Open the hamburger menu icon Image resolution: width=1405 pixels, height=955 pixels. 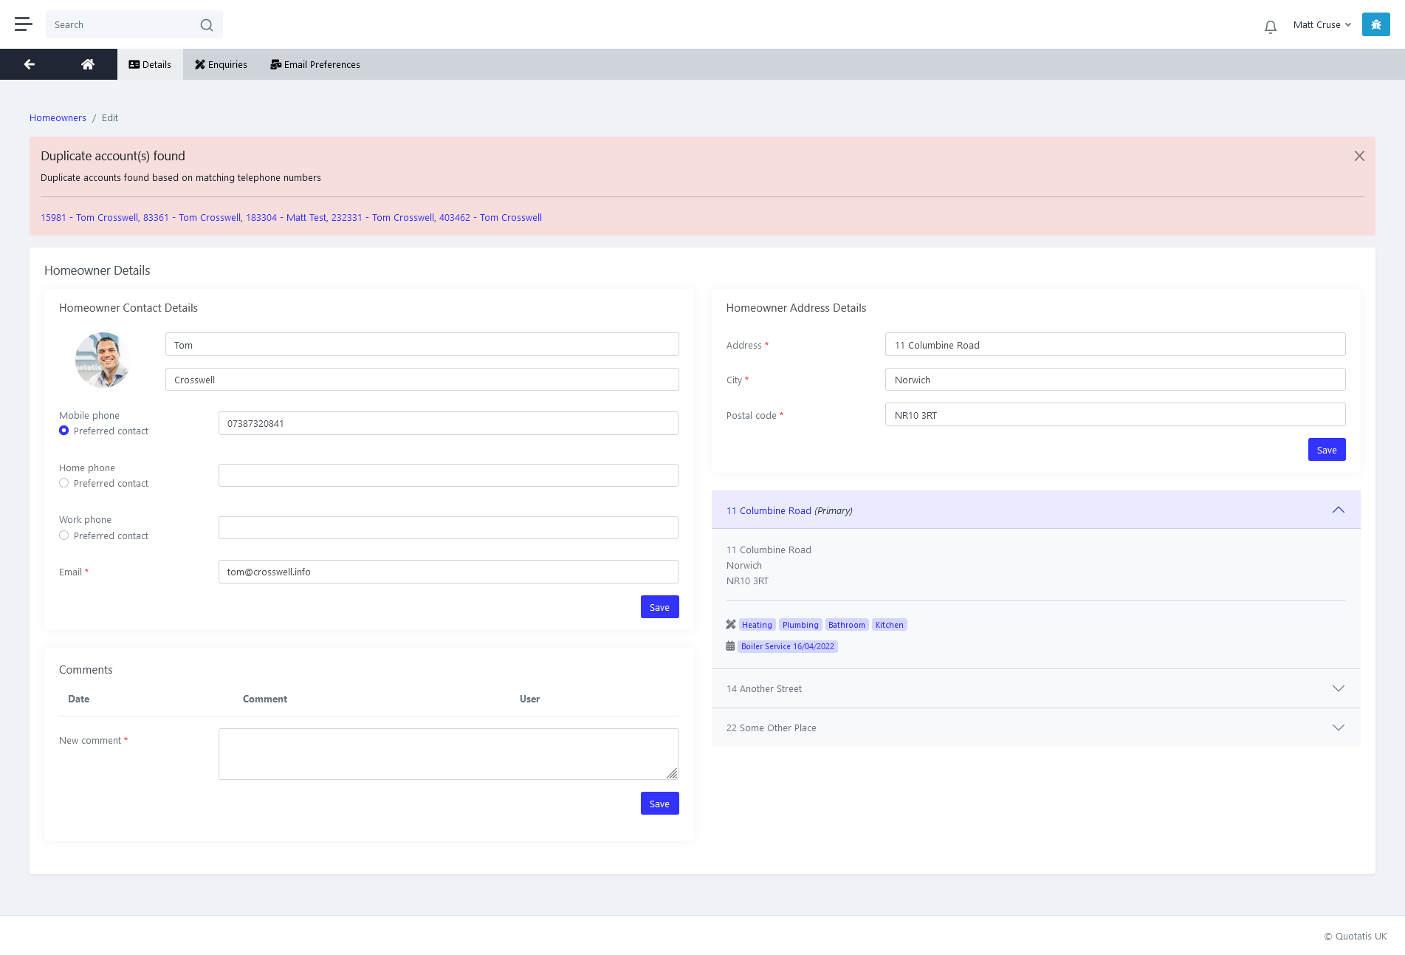click(24, 24)
